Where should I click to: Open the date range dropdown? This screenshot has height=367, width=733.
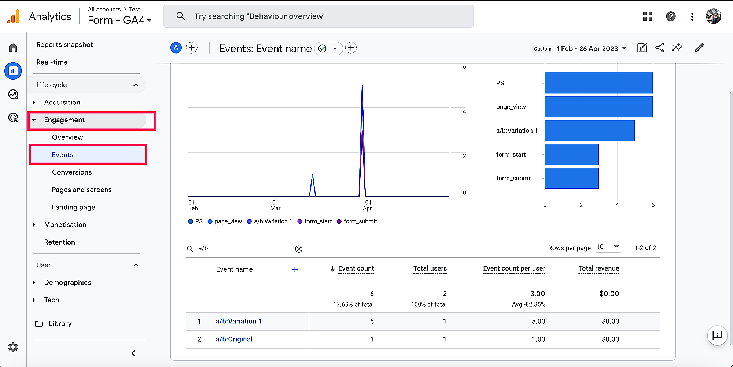tap(591, 49)
